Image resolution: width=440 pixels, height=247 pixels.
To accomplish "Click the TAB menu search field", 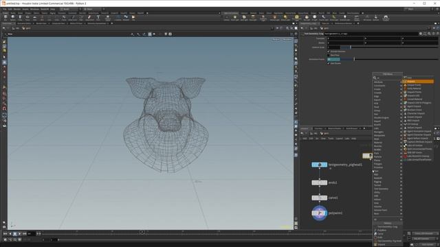I will pos(389,78).
